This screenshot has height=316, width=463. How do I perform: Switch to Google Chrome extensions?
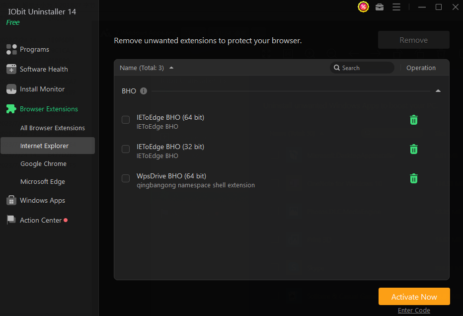tap(43, 163)
